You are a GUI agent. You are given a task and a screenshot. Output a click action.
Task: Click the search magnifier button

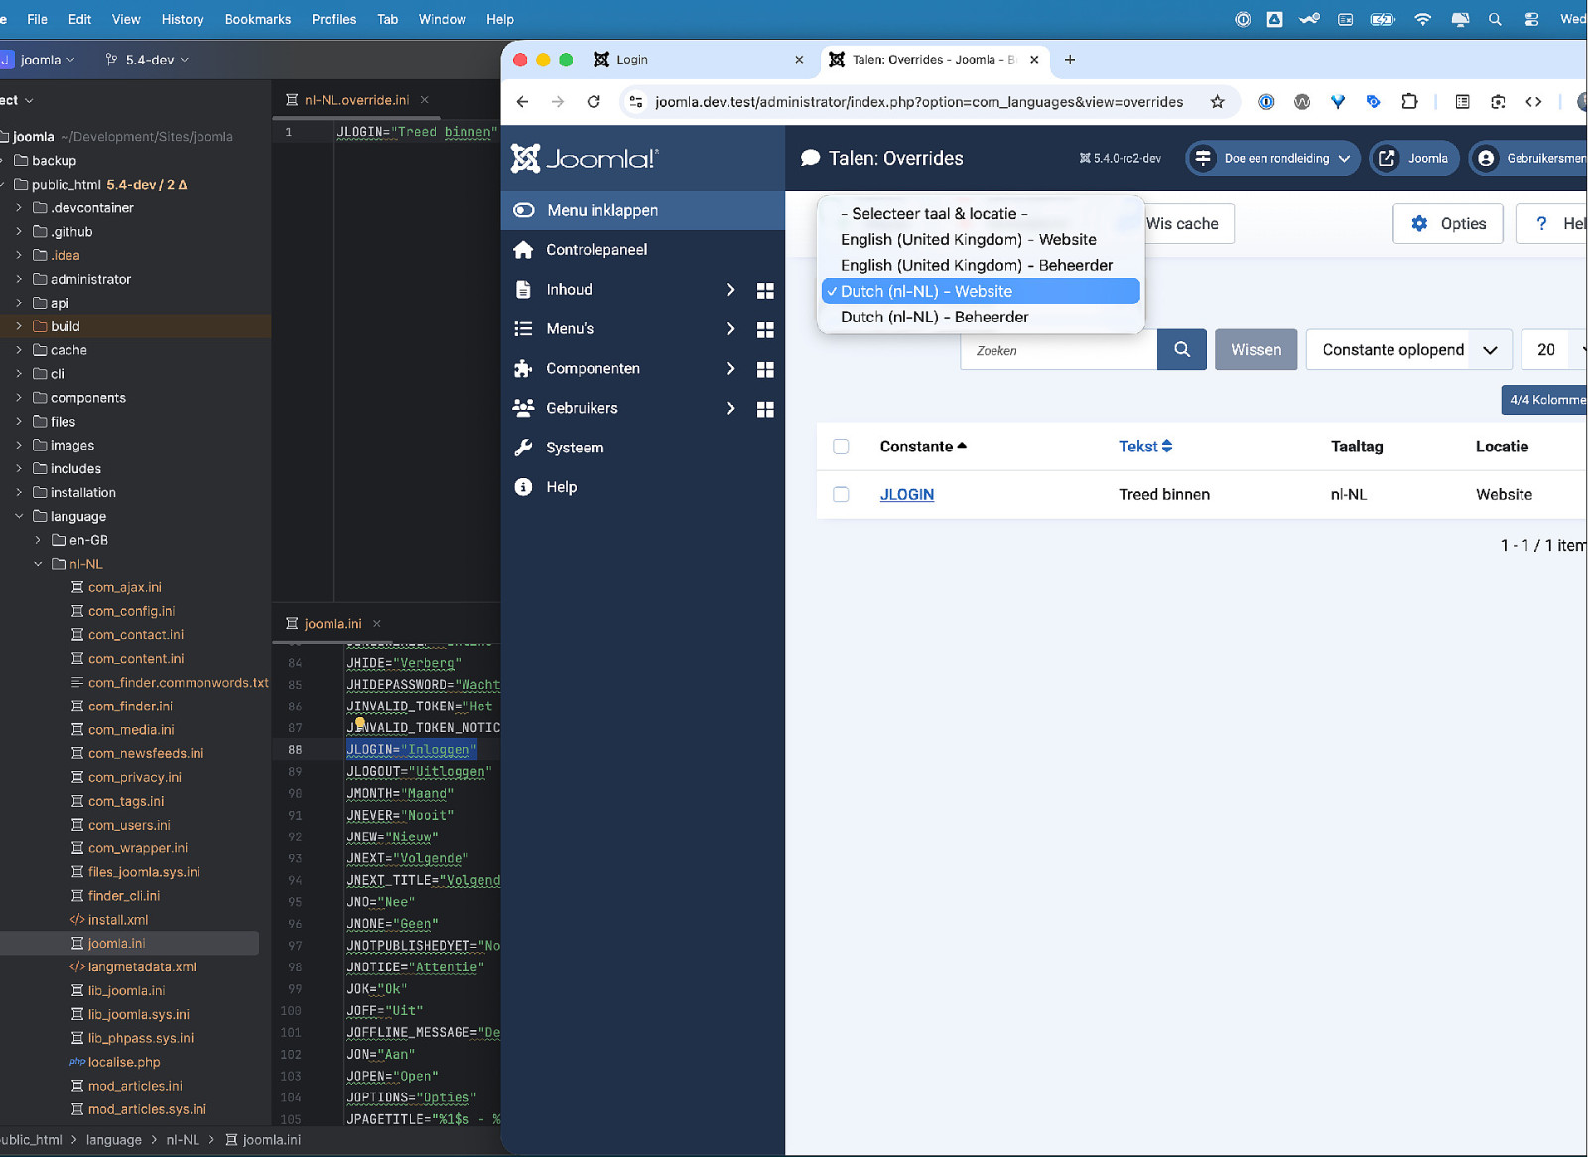(1181, 349)
